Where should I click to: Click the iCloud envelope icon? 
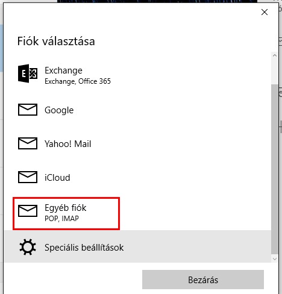pyautogui.click(x=28, y=177)
